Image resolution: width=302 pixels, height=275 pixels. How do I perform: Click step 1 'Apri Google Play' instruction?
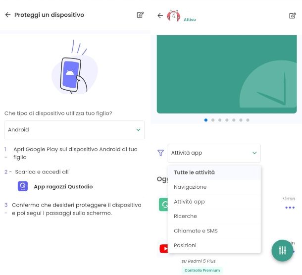pos(75,153)
